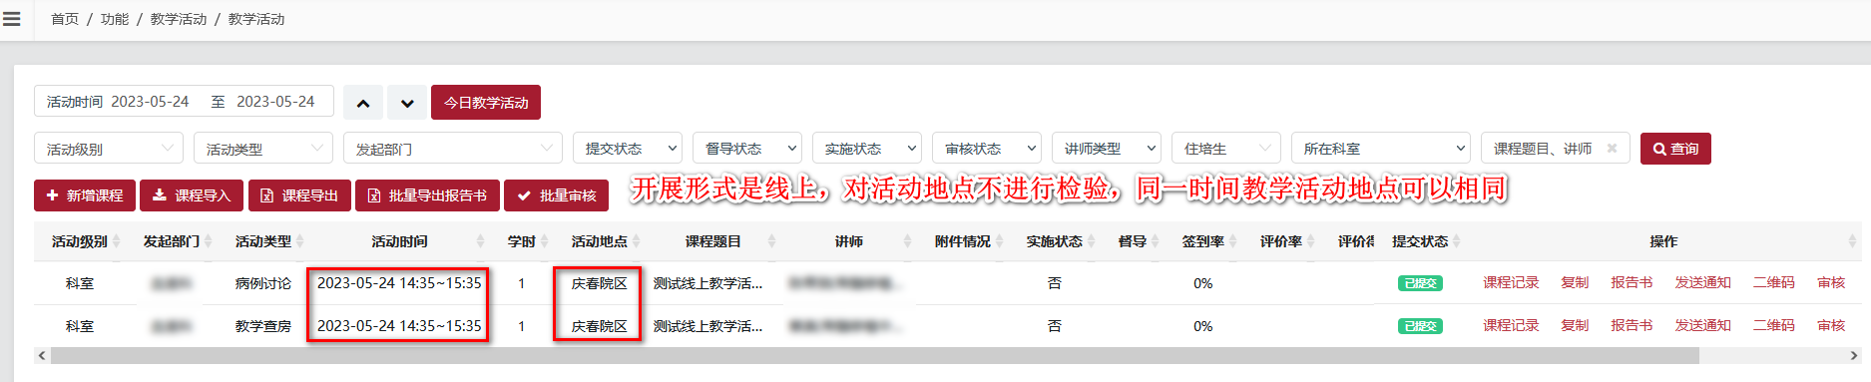This screenshot has width=1871, height=382.
Task: Set end date field after 至
Action: pos(275,102)
